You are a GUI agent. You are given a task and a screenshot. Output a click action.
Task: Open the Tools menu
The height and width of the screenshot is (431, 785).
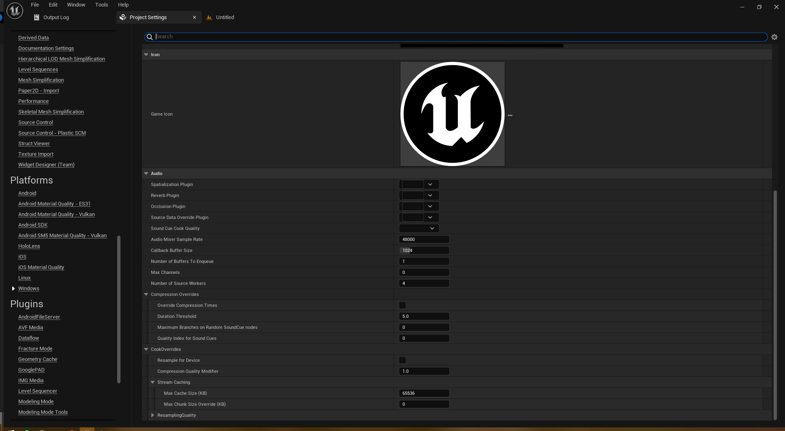[101, 4]
